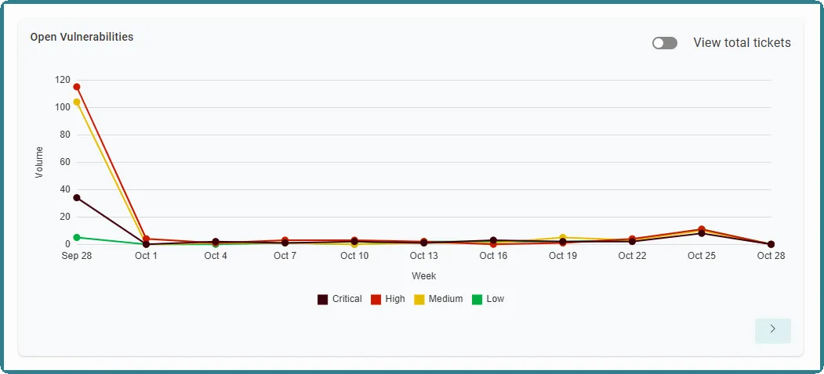This screenshot has height=374, width=824.
Task: Select the Medium yellow point at Oct 19
Action: (563, 238)
